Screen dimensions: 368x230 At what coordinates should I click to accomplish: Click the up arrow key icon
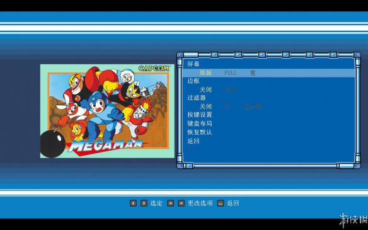[133, 203]
